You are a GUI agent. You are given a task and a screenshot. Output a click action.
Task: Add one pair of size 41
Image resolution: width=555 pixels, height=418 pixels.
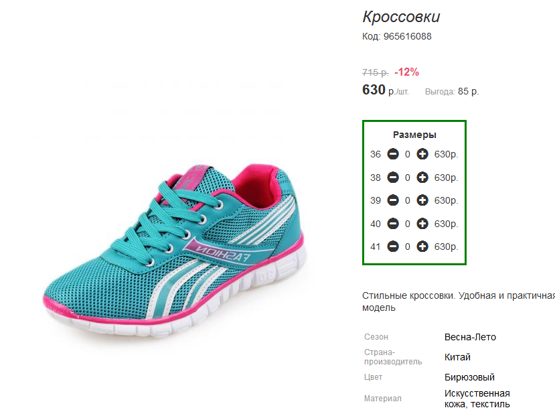[x=422, y=247]
